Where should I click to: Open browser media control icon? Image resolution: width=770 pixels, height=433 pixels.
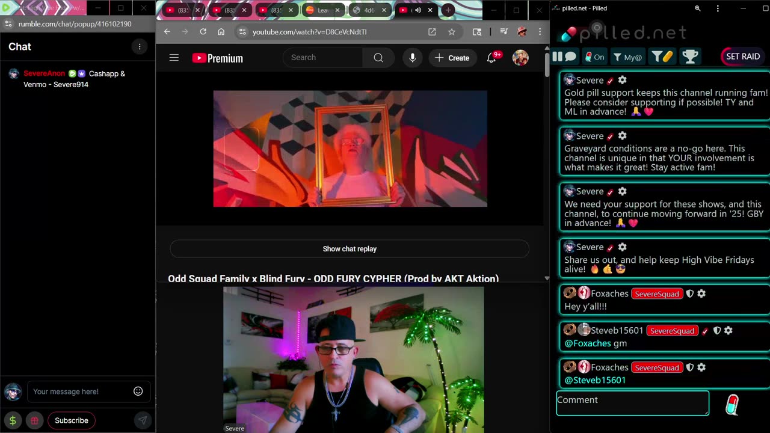tap(504, 32)
